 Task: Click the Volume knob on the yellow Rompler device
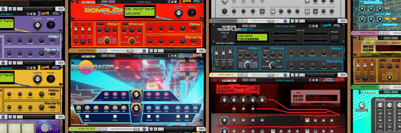pyautogui.click(x=38, y=79)
